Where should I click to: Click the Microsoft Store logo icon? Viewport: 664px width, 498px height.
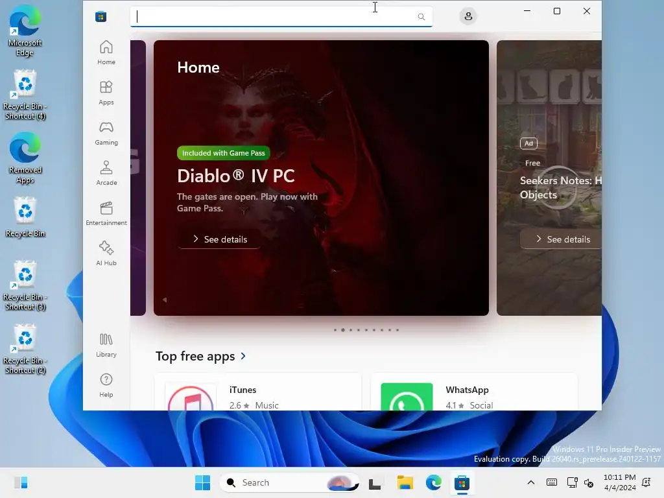(x=101, y=16)
